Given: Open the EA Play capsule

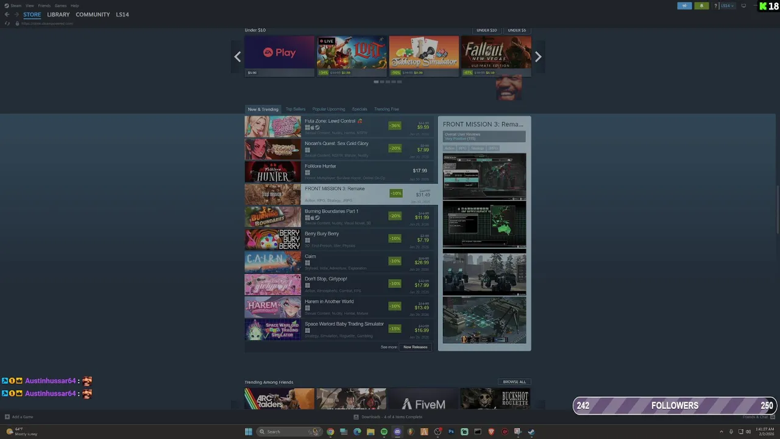Looking at the screenshot, I should point(280,55).
